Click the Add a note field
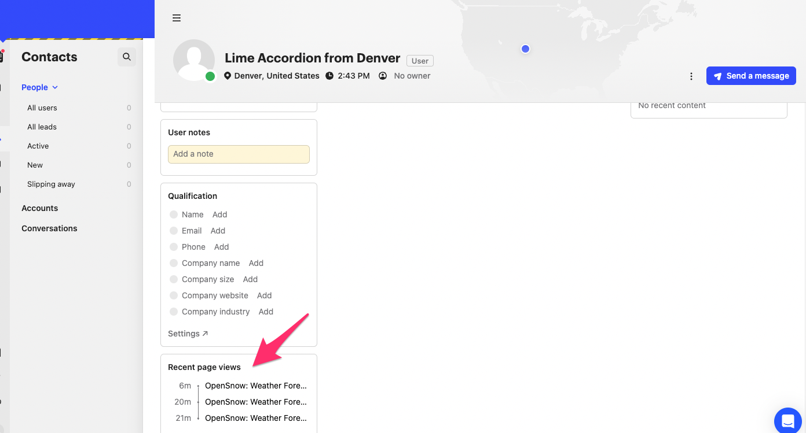 (x=239, y=154)
